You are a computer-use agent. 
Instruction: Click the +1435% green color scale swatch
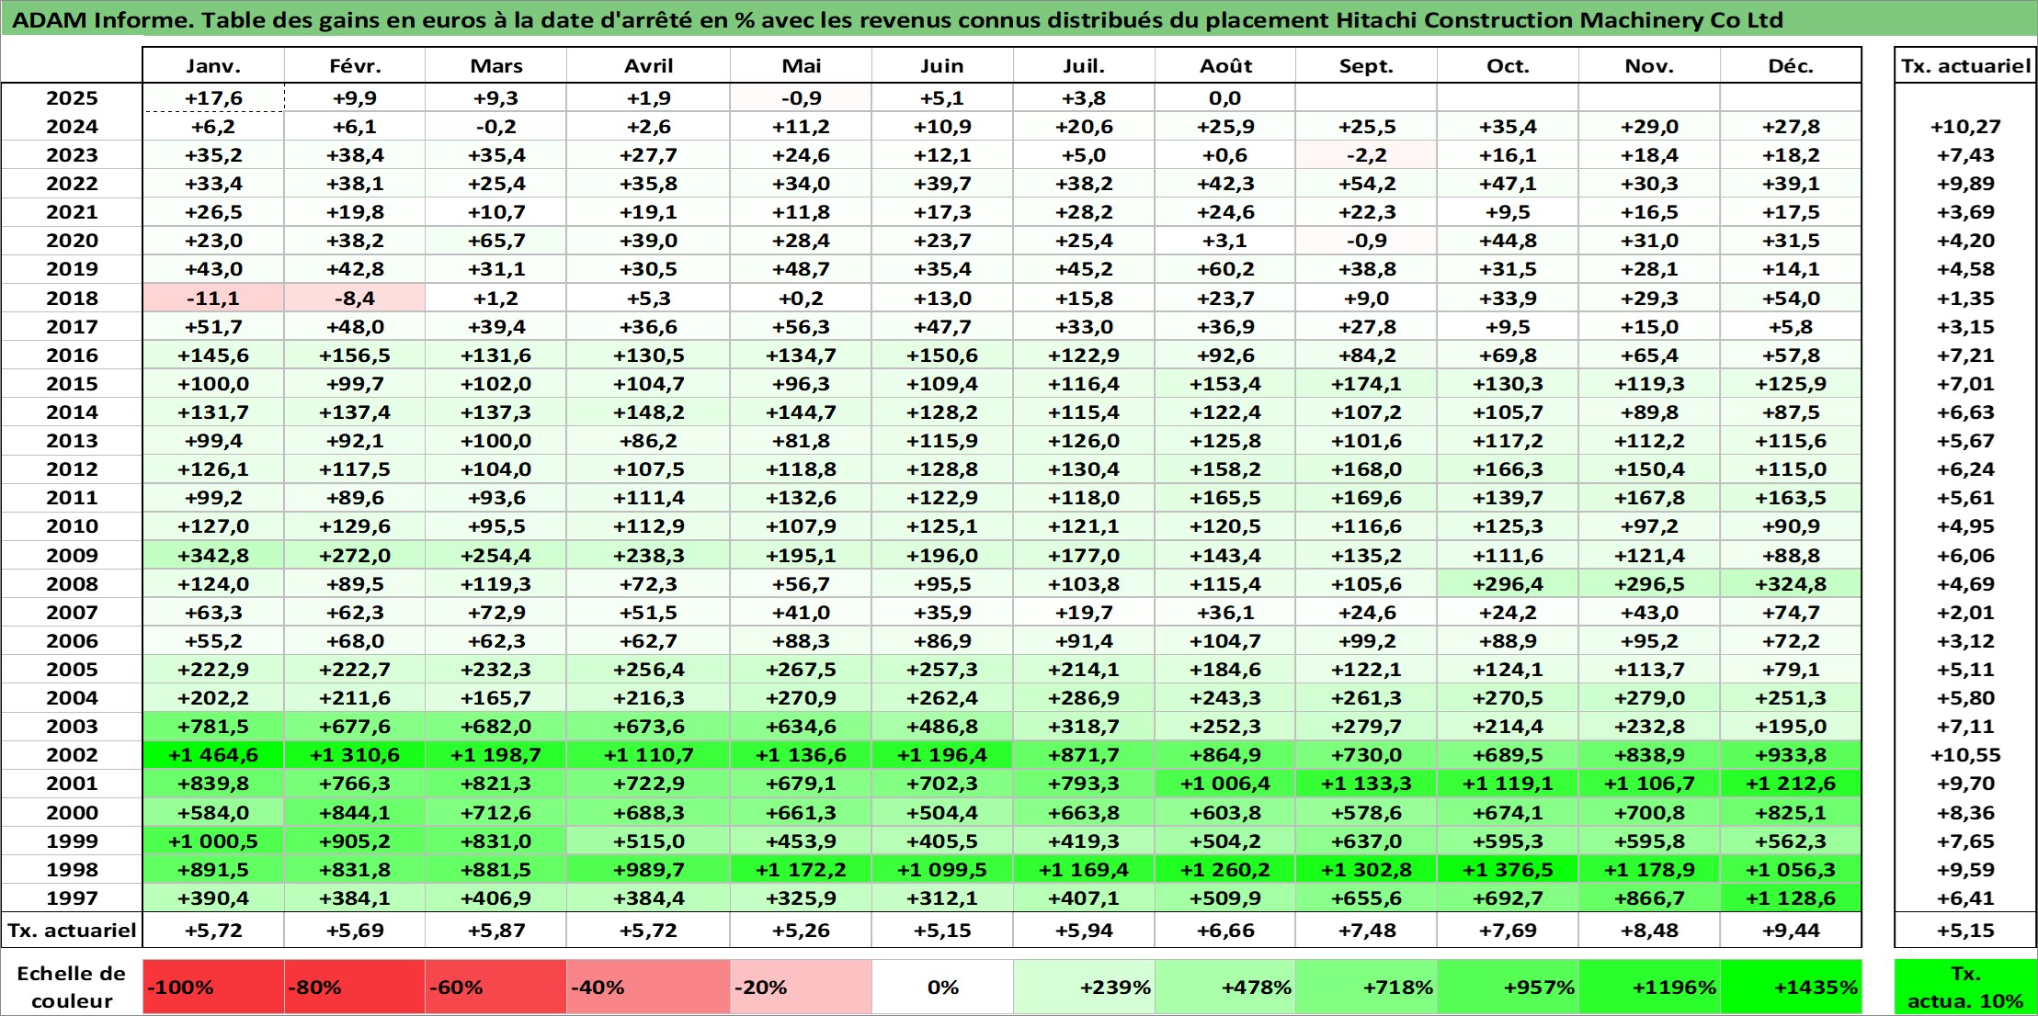click(x=1791, y=988)
